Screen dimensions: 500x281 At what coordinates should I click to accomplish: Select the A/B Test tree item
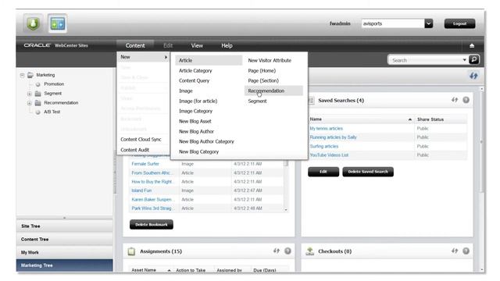pos(52,112)
